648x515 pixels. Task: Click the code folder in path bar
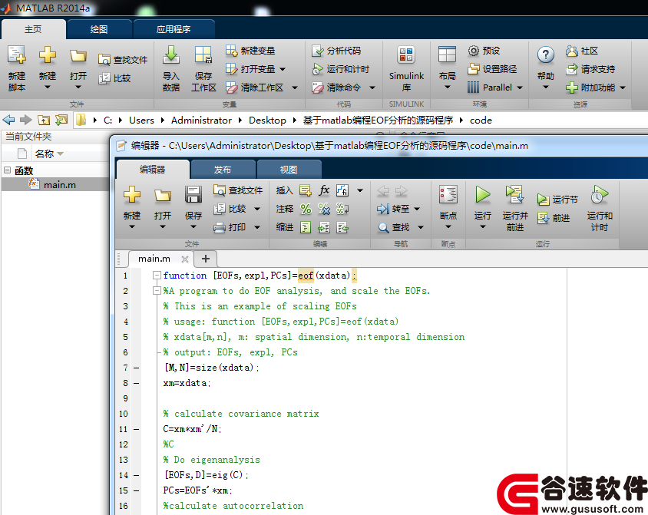pyautogui.click(x=481, y=120)
